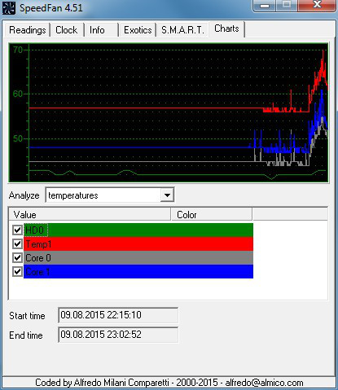Click the temperatures combo box field
Screen dimensions: 338x390
[x=110, y=195]
